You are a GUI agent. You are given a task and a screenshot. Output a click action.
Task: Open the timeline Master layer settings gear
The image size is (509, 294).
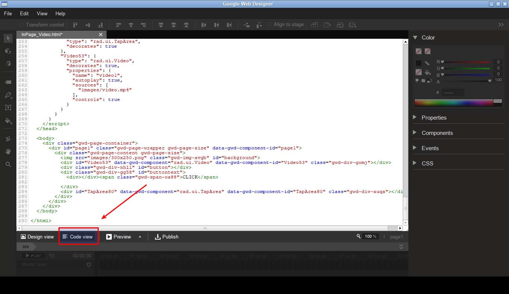point(89,265)
